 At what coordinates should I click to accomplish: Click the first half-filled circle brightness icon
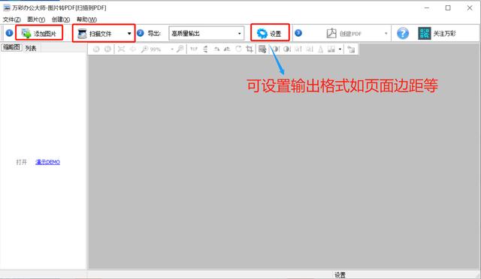tap(276, 49)
